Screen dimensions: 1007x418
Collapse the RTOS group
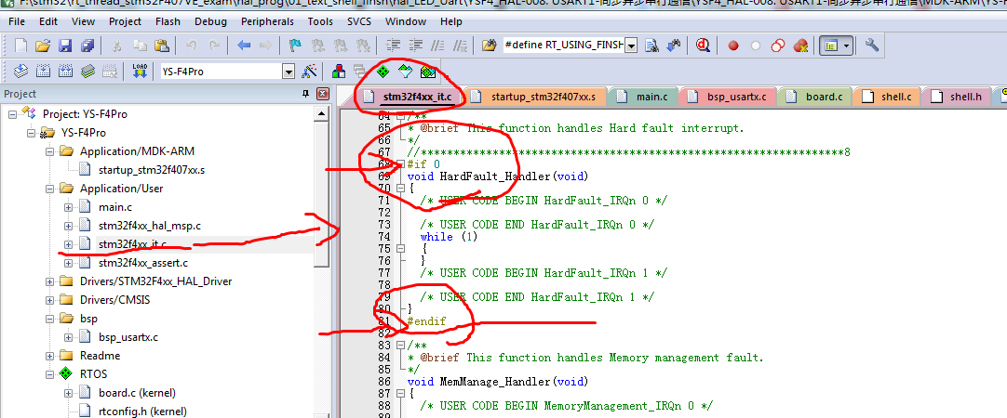(x=50, y=373)
